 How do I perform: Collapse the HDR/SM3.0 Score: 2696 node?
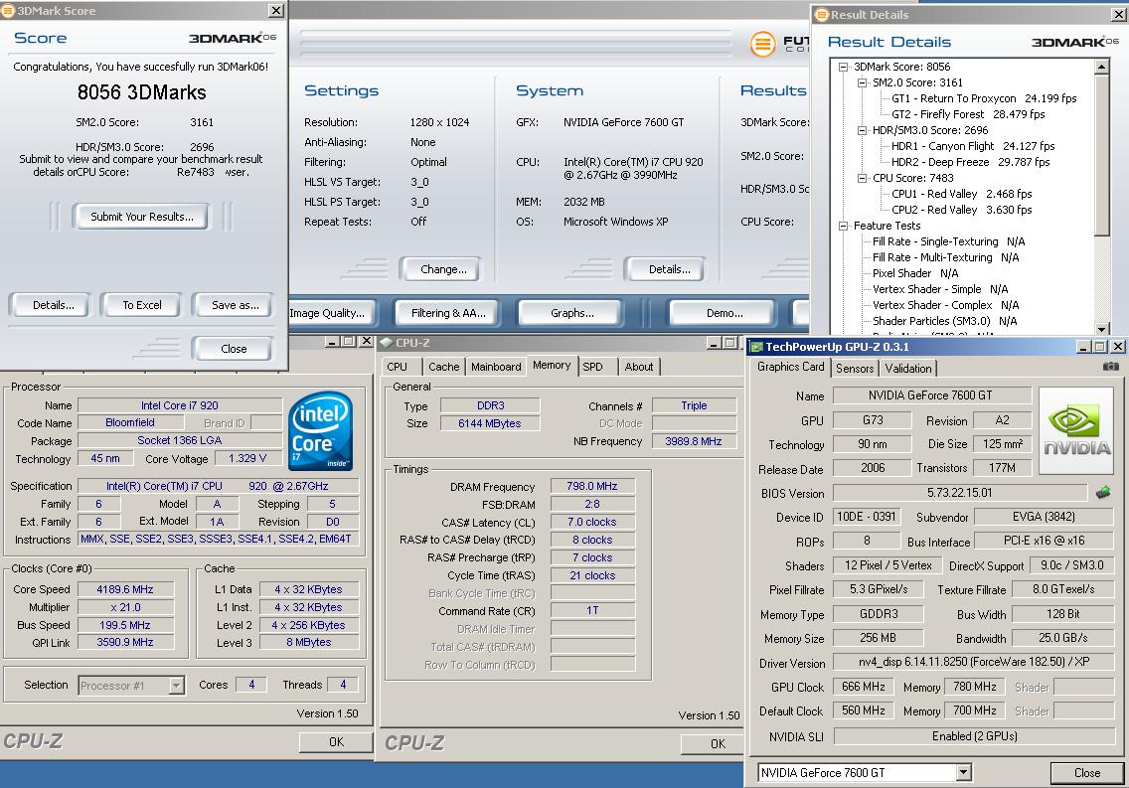point(862,130)
